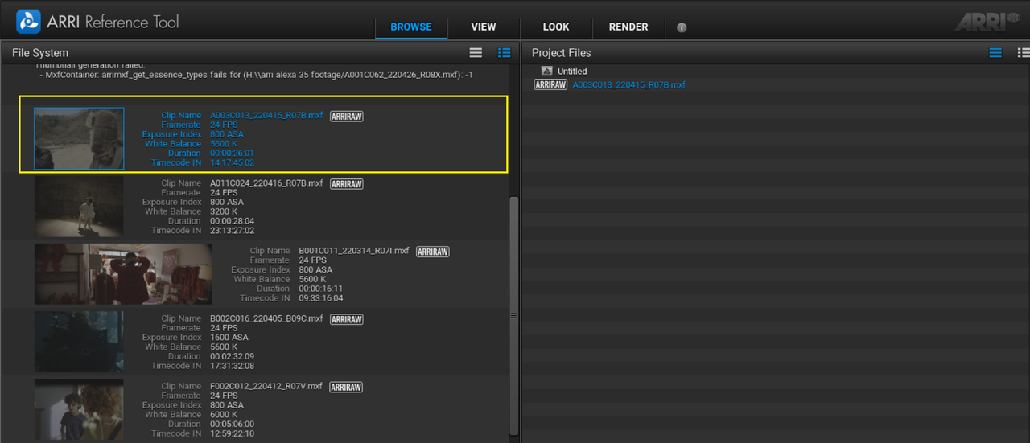
Task: Click the 3200 K white balance value
Action: pyautogui.click(x=224, y=211)
